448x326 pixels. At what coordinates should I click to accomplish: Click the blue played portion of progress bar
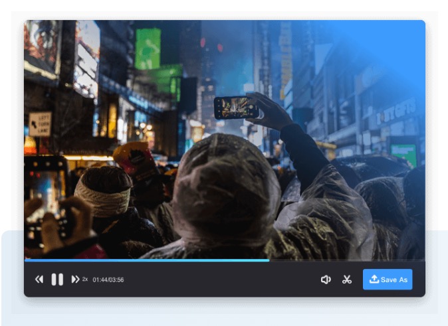146,260
